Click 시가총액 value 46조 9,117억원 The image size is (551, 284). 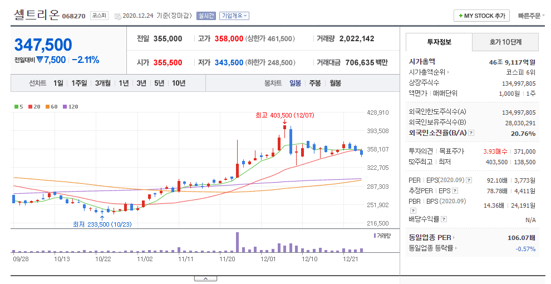point(512,62)
